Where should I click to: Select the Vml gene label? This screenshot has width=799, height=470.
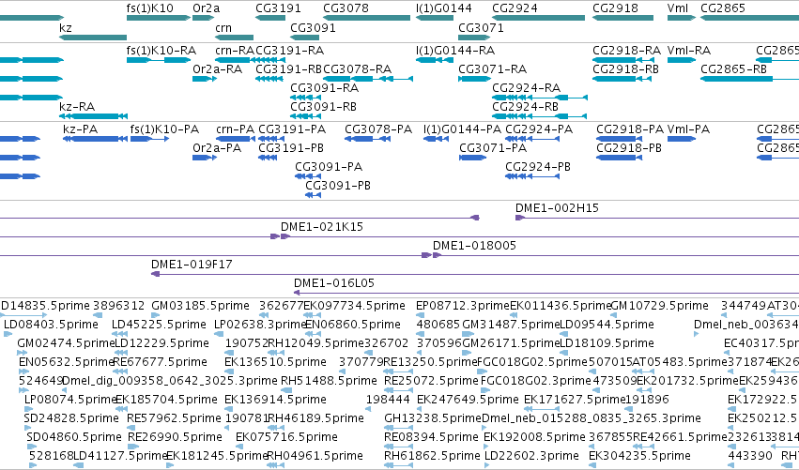[678, 8]
